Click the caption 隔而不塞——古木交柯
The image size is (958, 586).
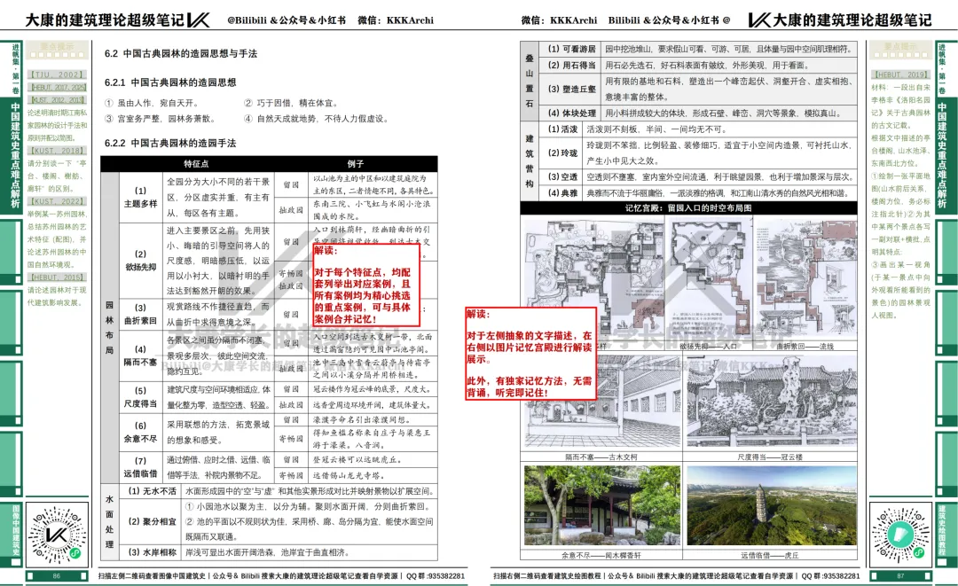tap(601, 457)
